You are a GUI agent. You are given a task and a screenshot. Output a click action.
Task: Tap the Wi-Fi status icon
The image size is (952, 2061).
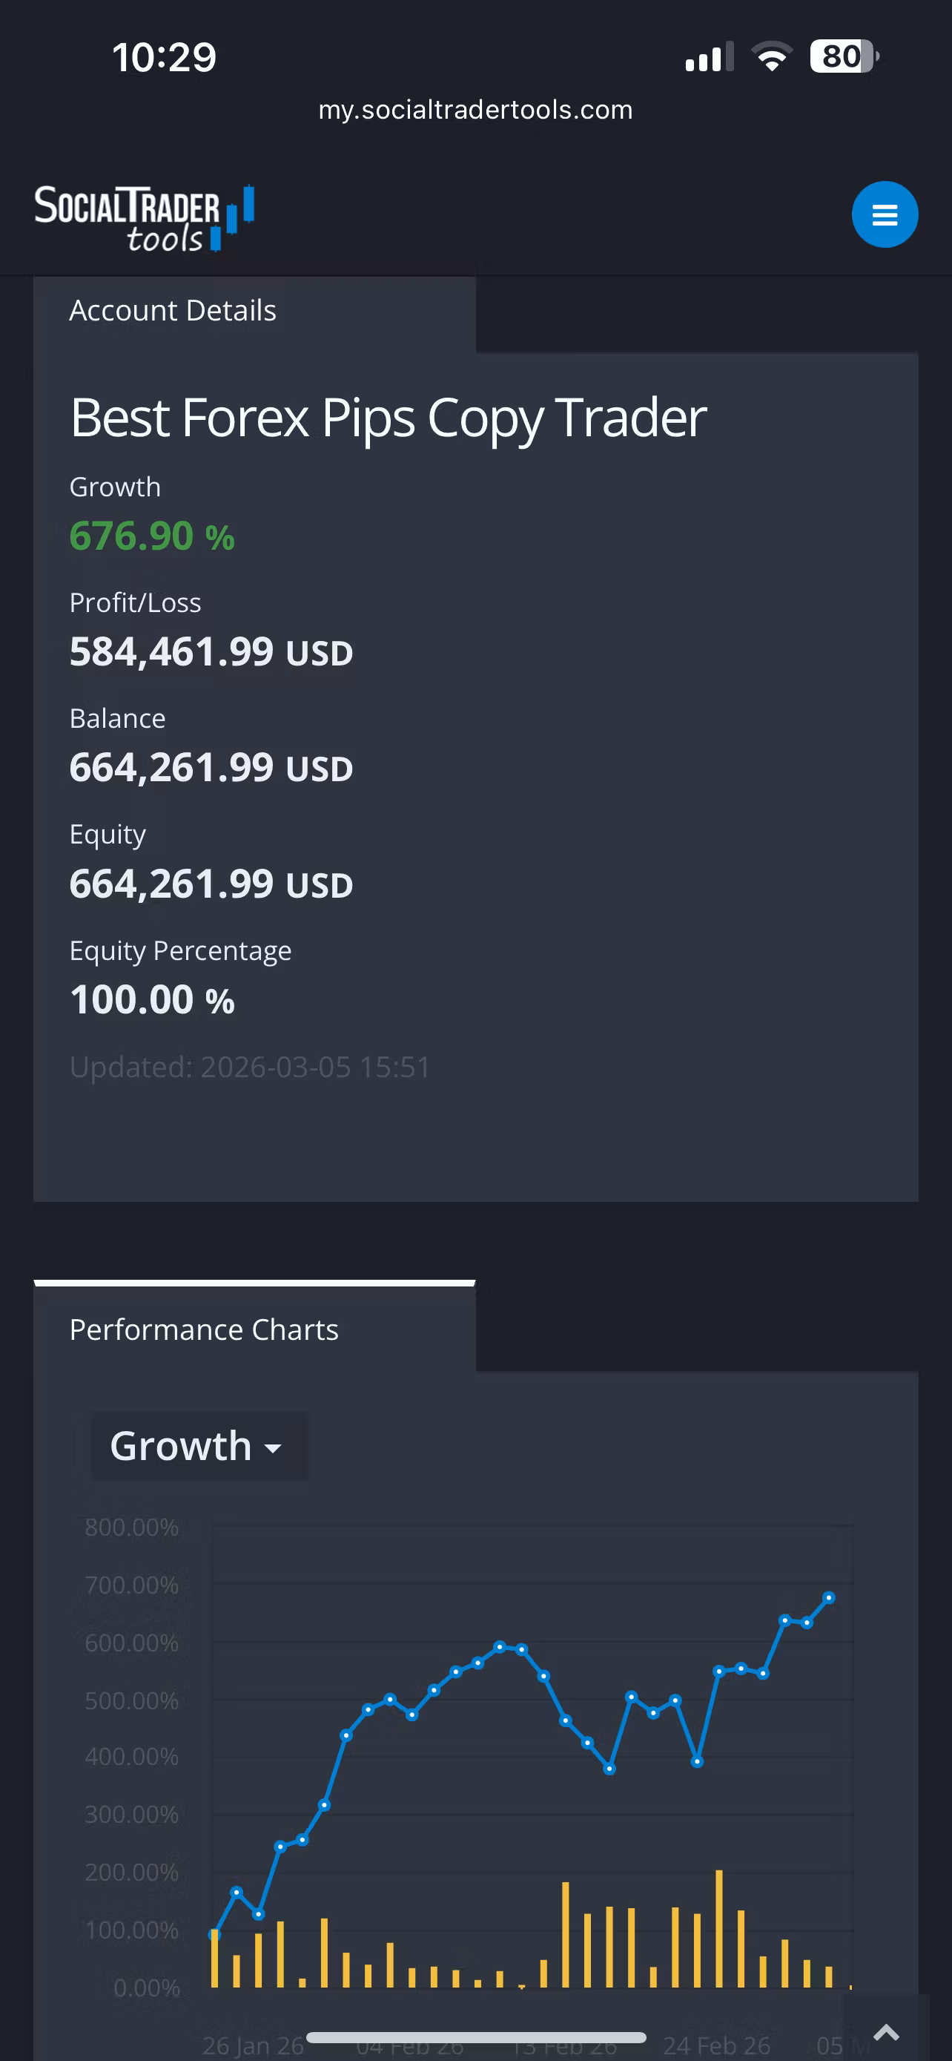click(771, 57)
